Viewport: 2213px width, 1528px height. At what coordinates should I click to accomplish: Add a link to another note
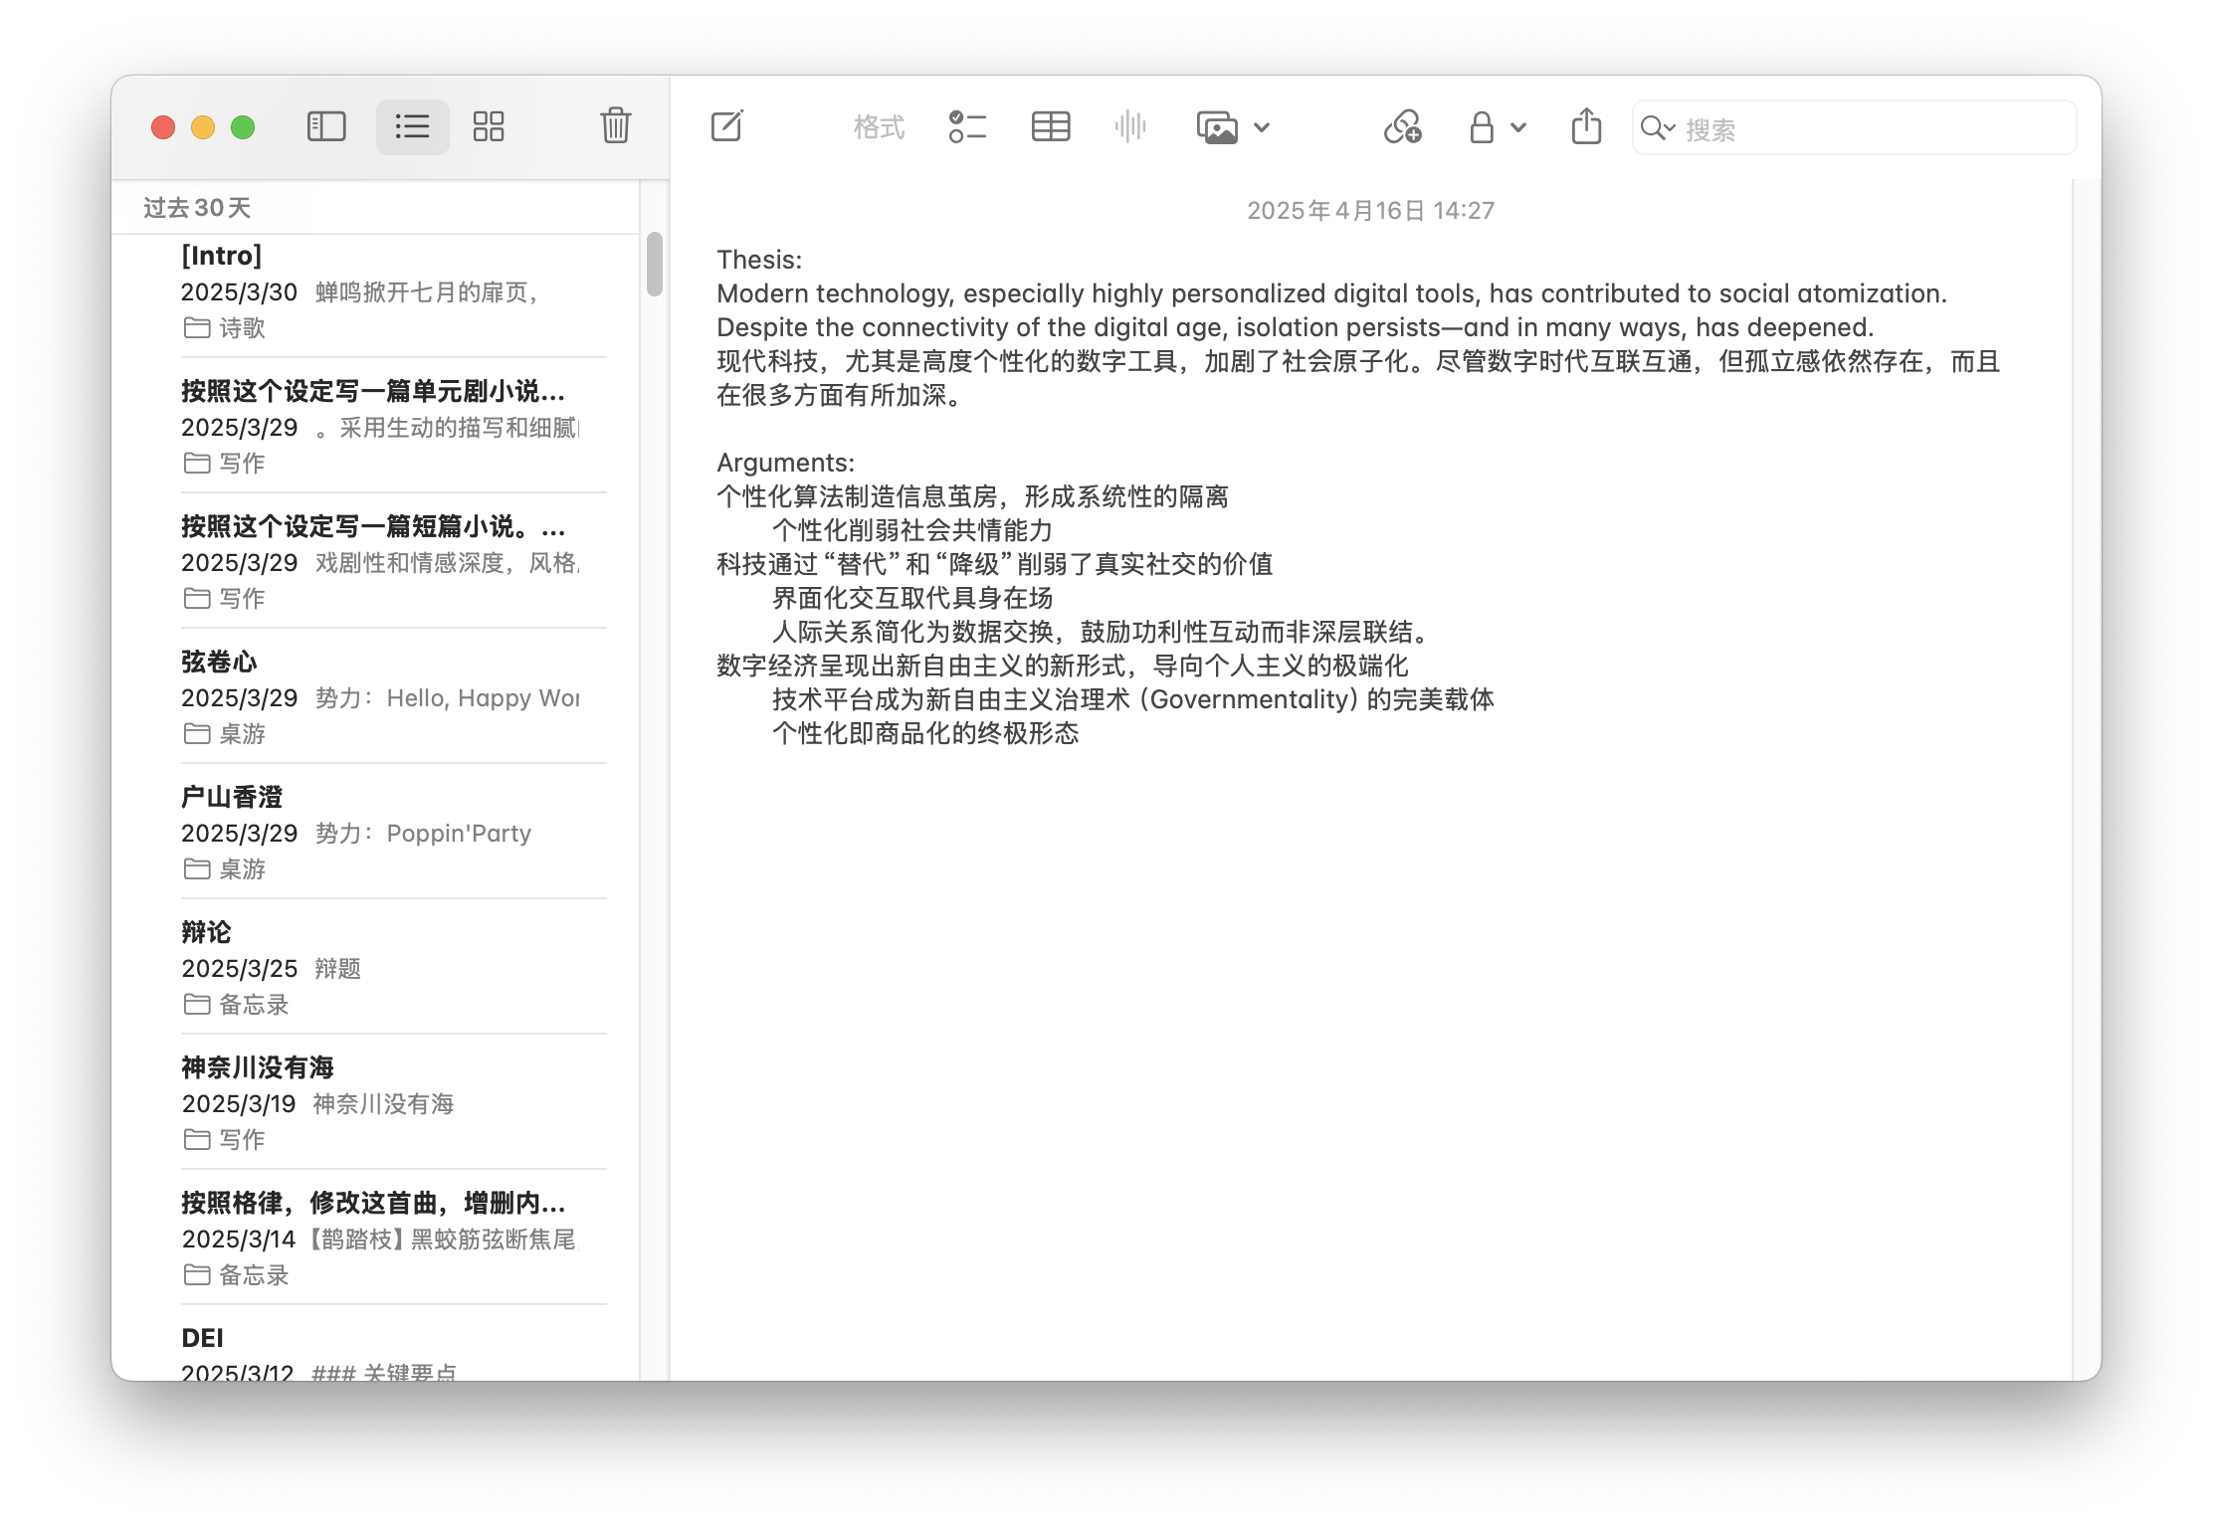1402,126
